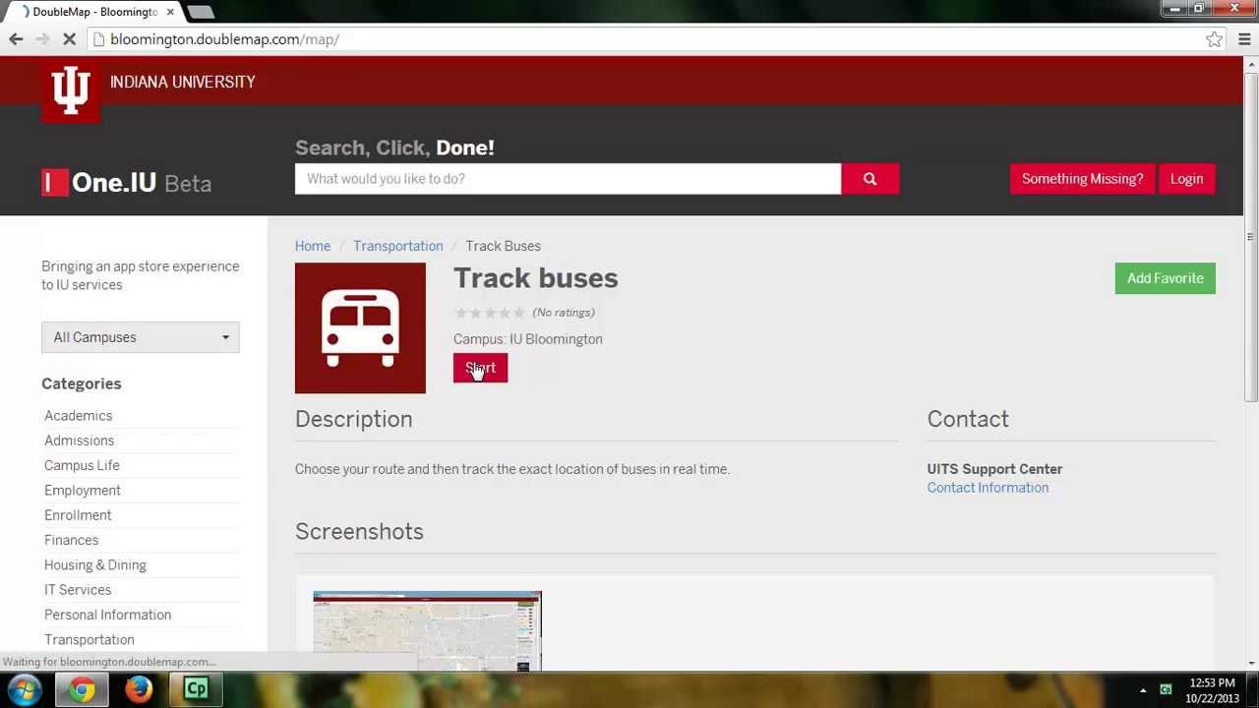The image size is (1259, 708).
Task: Select the Enrollment category
Action: pos(78,515)
